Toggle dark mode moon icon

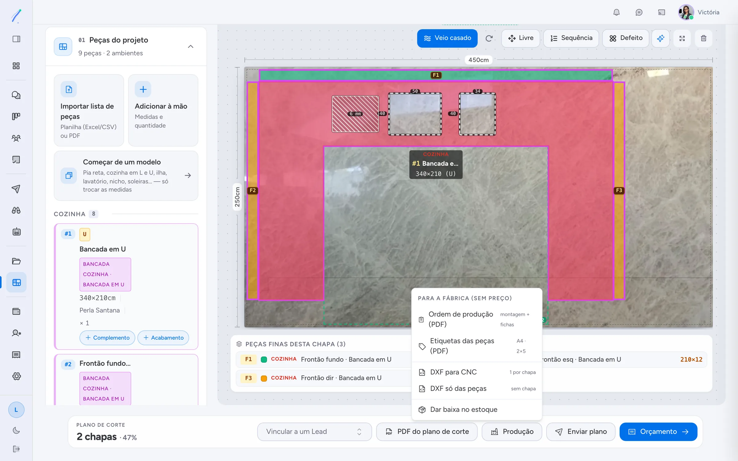16,430
